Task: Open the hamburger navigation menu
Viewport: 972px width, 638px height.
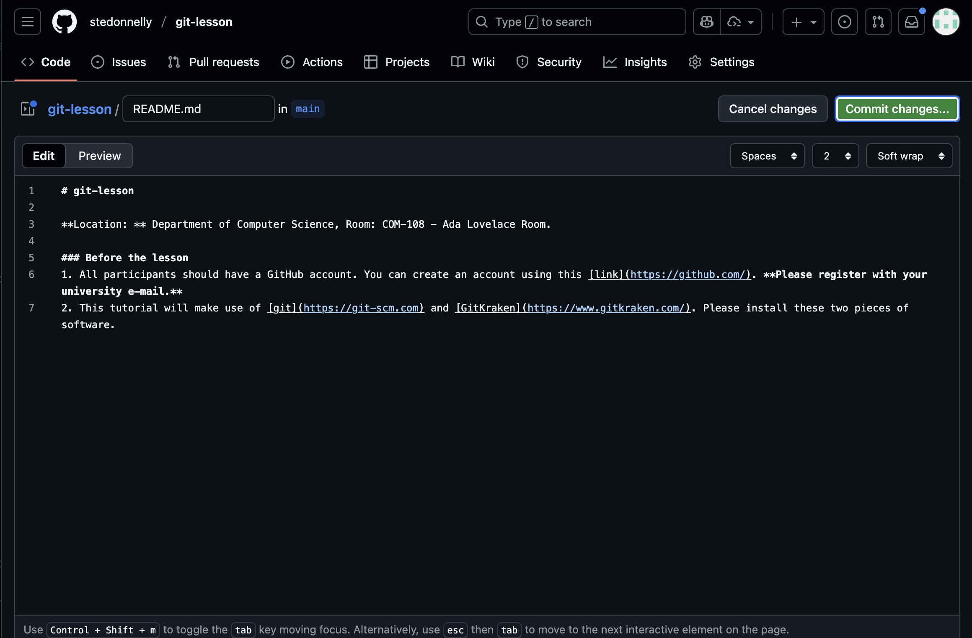Action: [28, 22]
